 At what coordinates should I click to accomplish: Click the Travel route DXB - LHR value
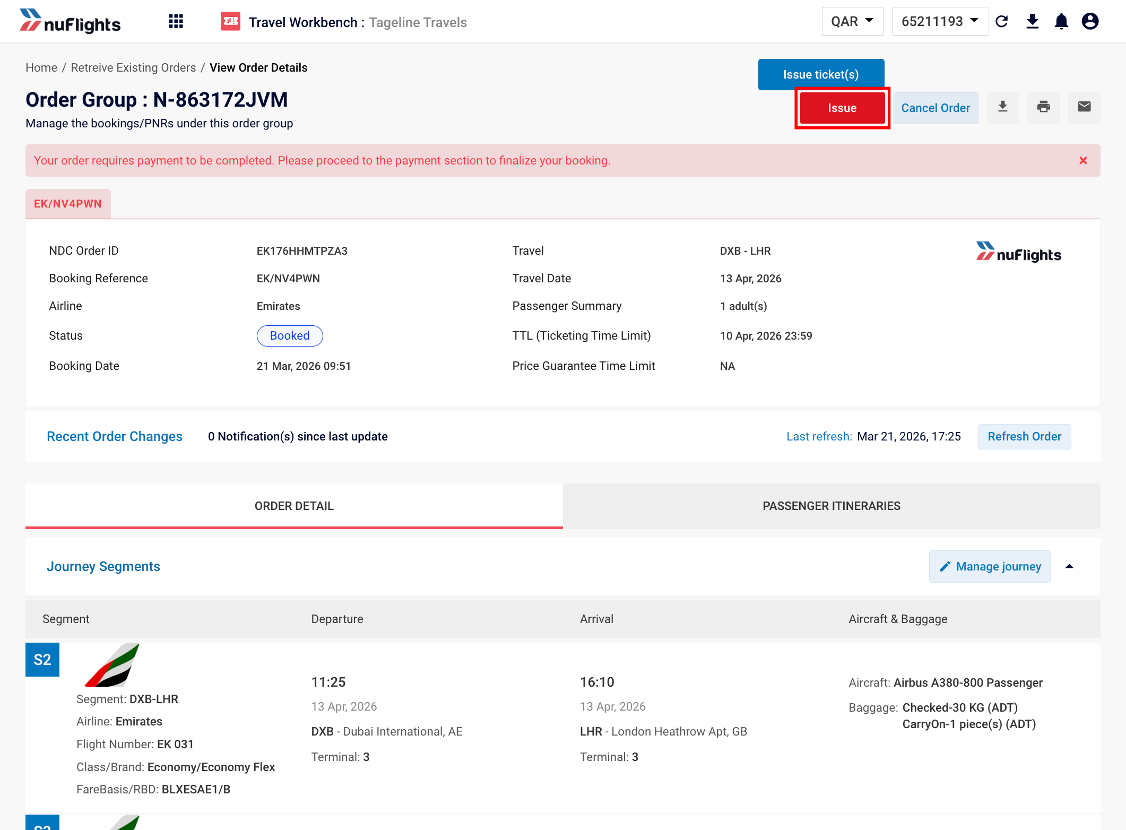(x=745, y=250)
